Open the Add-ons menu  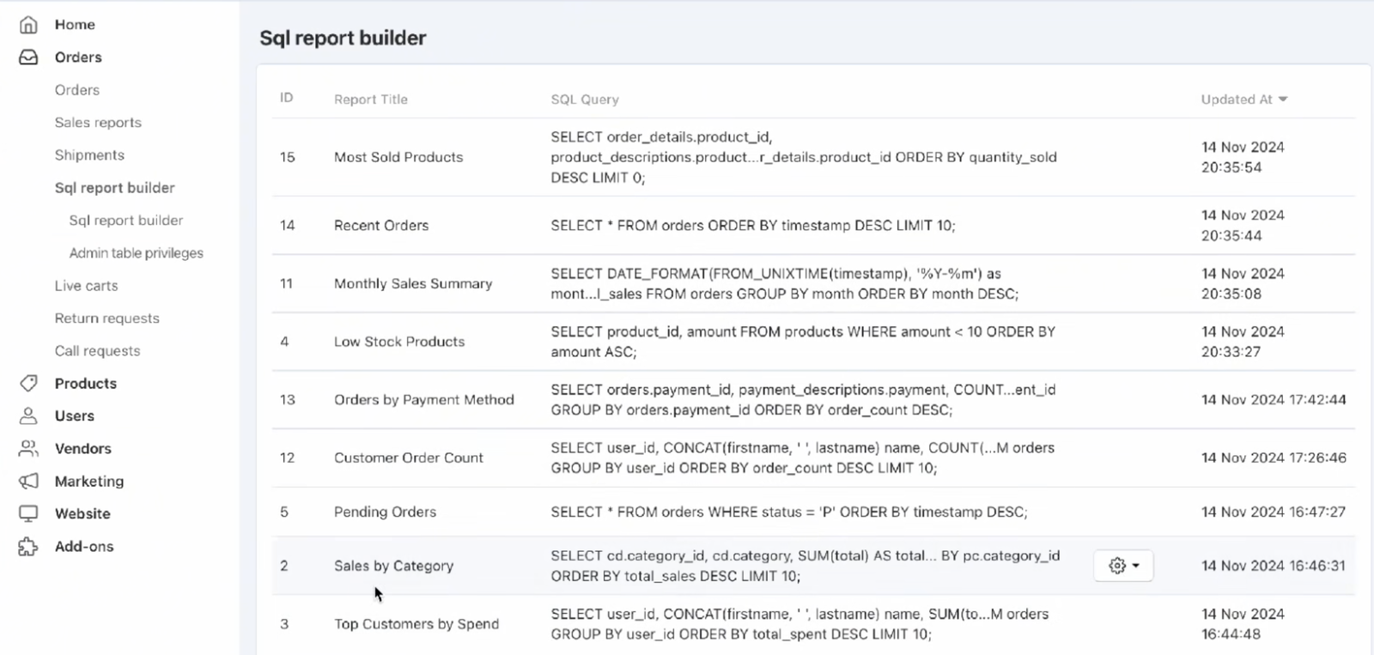84,547
